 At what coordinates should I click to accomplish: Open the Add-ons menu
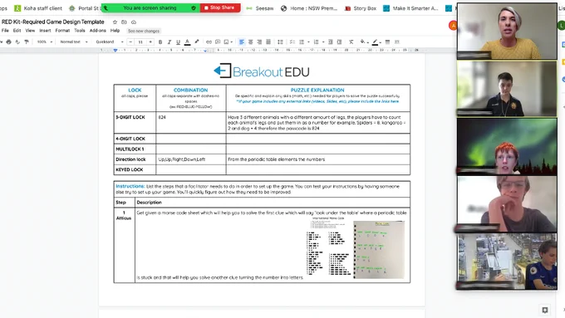point(98,31)
